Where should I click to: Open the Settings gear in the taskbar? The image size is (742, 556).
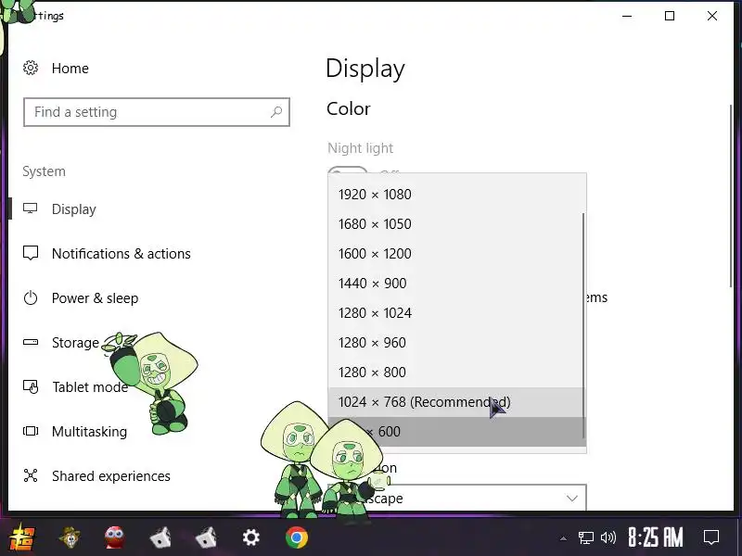tap(250, 537)
